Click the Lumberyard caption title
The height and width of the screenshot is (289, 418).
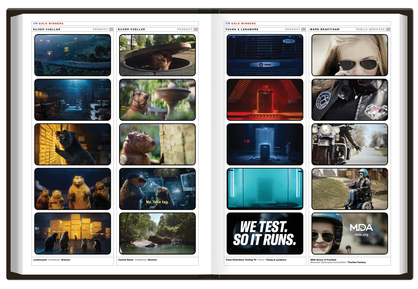pyautogui.click(x=39, y=260)
